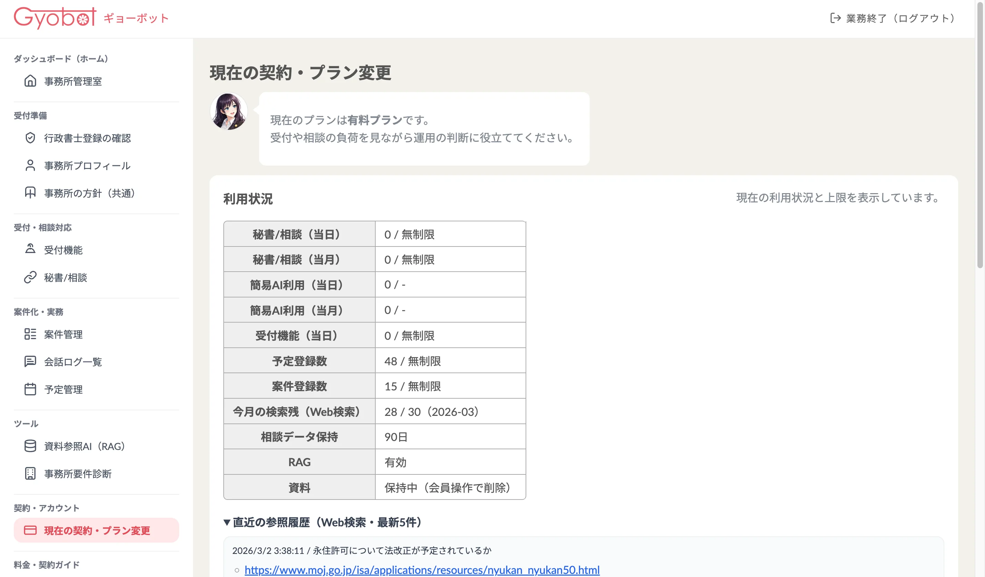Screen dimensions: 985x577
Task: Collapse the 直近の参照履歴 section triangle
Action: click(227, 522)
